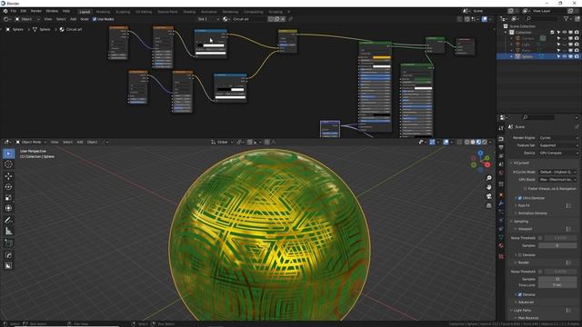The height and width of the screenshot is (327, 582).
Task: Click the Circuit art material icon in breadcrumb
Action: tap(62, 29)
